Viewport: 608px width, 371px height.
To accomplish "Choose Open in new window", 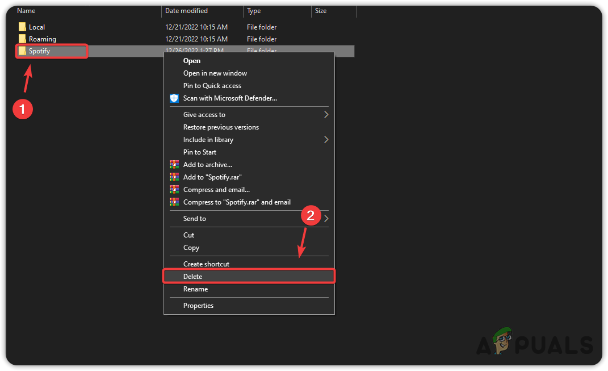I will click(x=215, y=73).
